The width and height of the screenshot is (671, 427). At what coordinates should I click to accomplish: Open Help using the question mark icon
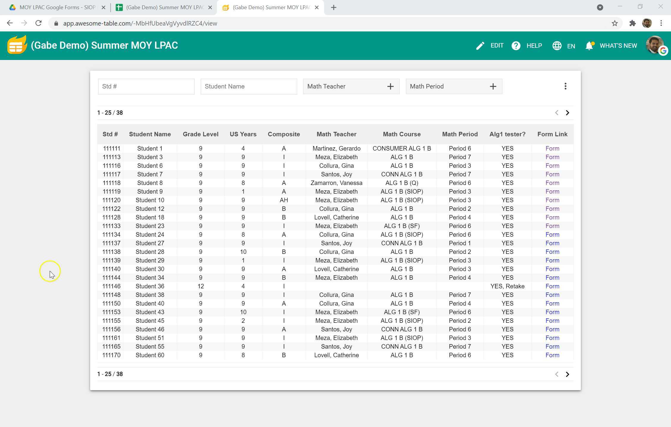tap(516, 45)
